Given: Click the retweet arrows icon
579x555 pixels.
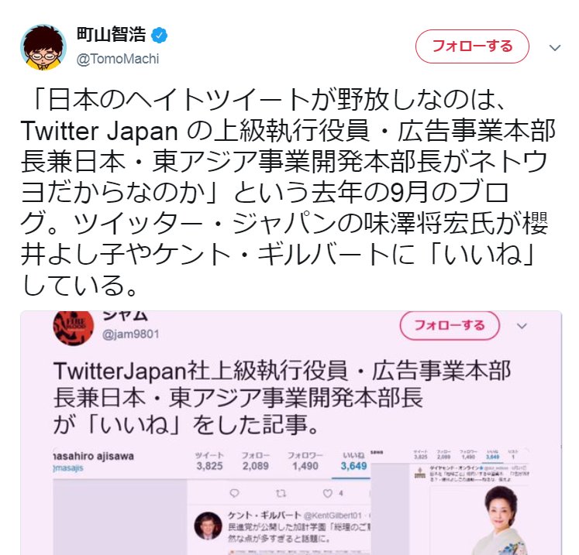Looking at the screenshot, I should [x=281, y=493].
